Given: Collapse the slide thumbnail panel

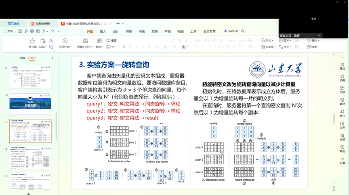Looking at the screenshot, I should (x=52, y=58).
